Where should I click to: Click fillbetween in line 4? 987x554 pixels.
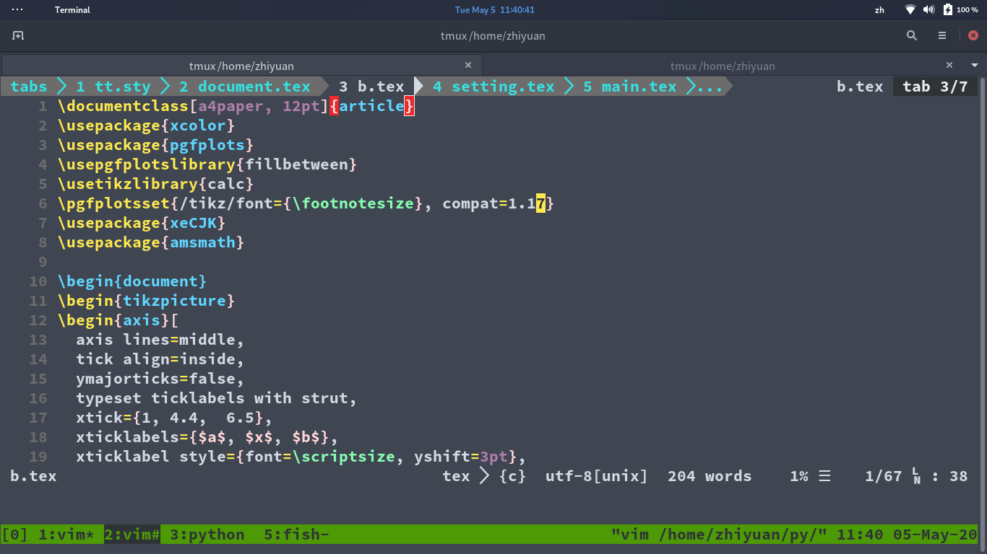[x=297, y=164]
